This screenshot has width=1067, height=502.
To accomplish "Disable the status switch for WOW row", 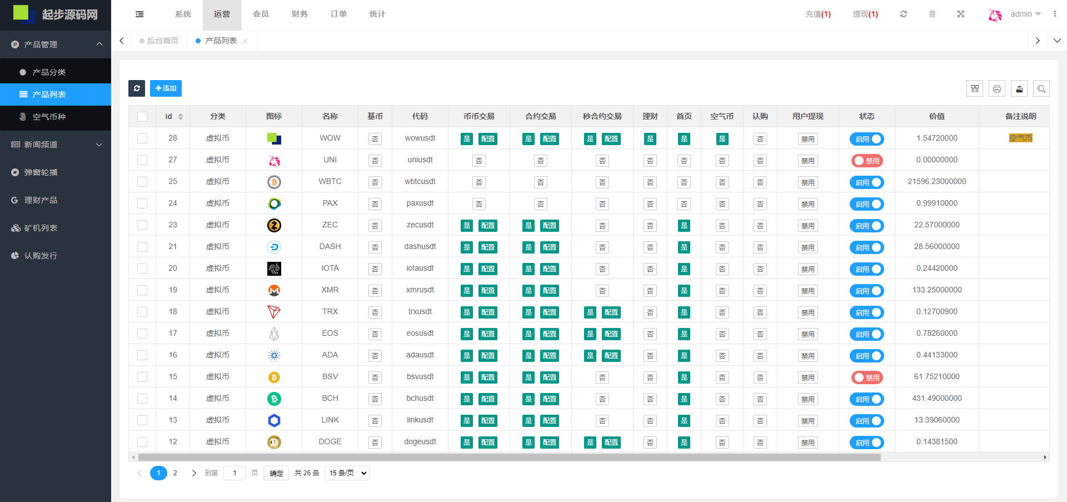I will 866,139.
